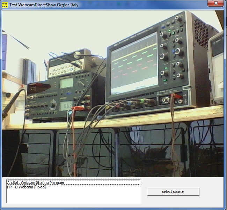
Task: Close the Test WebcamDirectShow window
Action: tap(216, 3)
